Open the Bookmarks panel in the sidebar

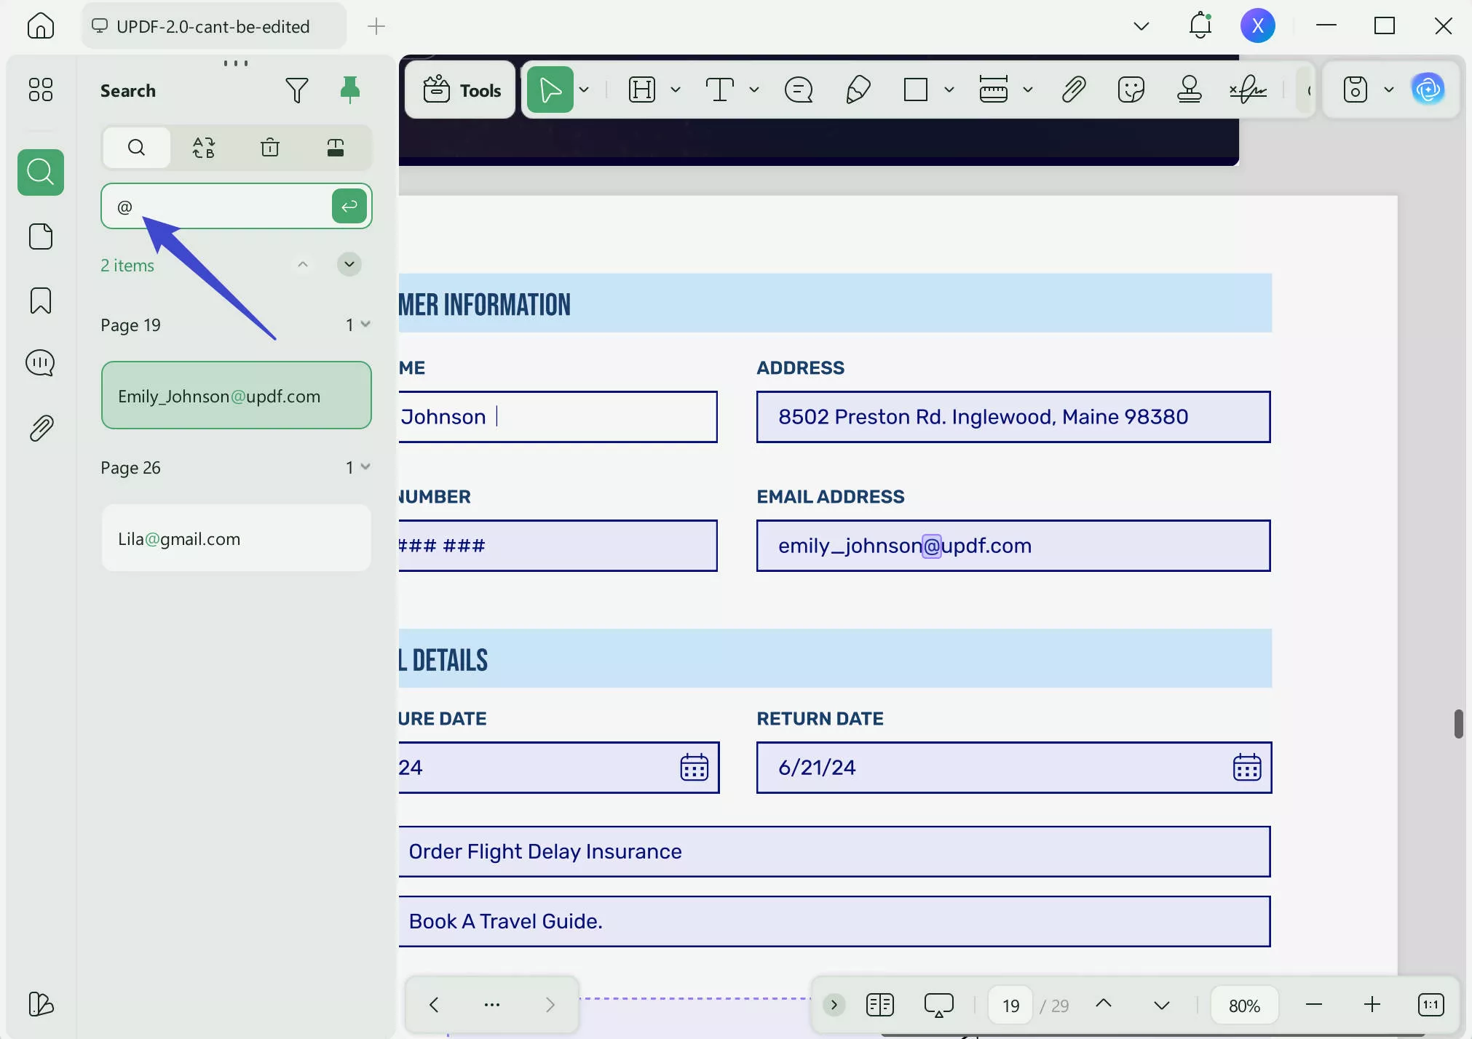40,300
